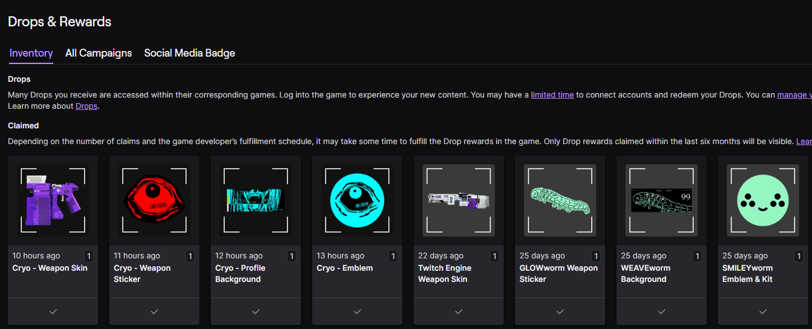
Task: Click checkmark under GLOWworm Weapon Sticker
Action: 560,312
